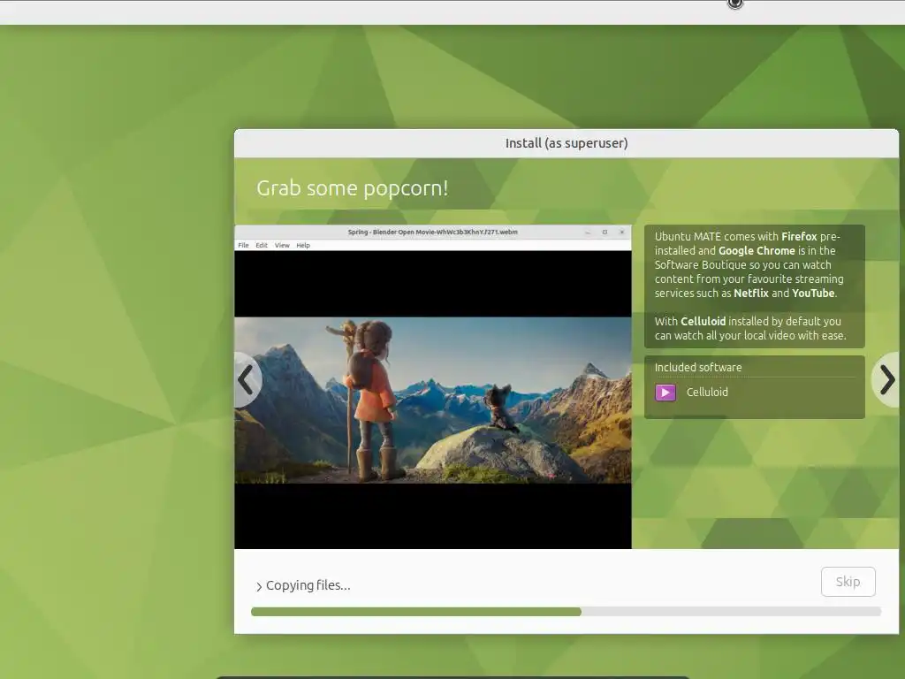Click the Celluloid label under Included software
905x679 pixels.
(707, 392)
